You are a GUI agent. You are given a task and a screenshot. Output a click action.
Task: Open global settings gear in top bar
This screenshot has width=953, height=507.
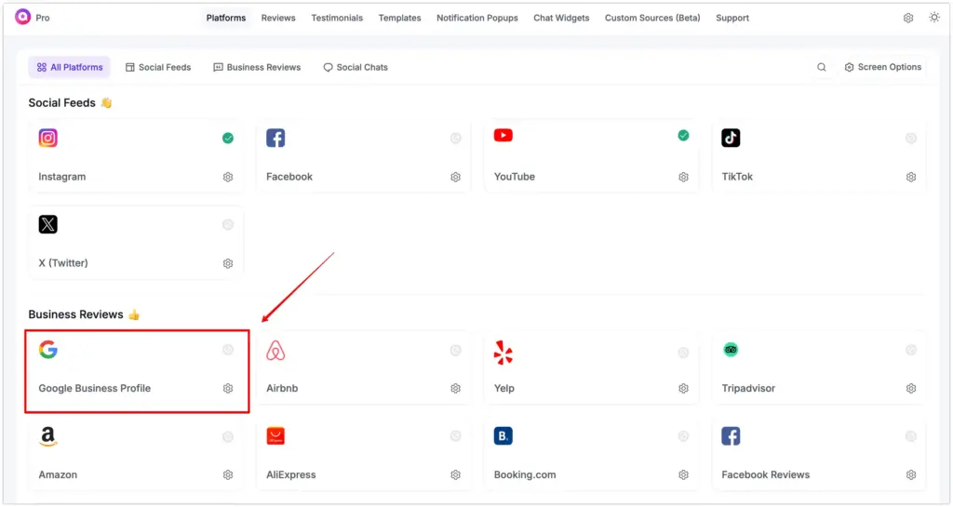(x=908, y=19)
